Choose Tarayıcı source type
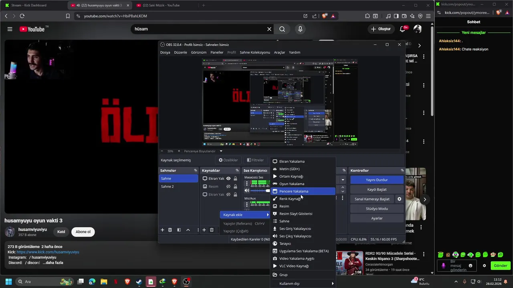This screenshot has width=513, height=288. (303, 244)
